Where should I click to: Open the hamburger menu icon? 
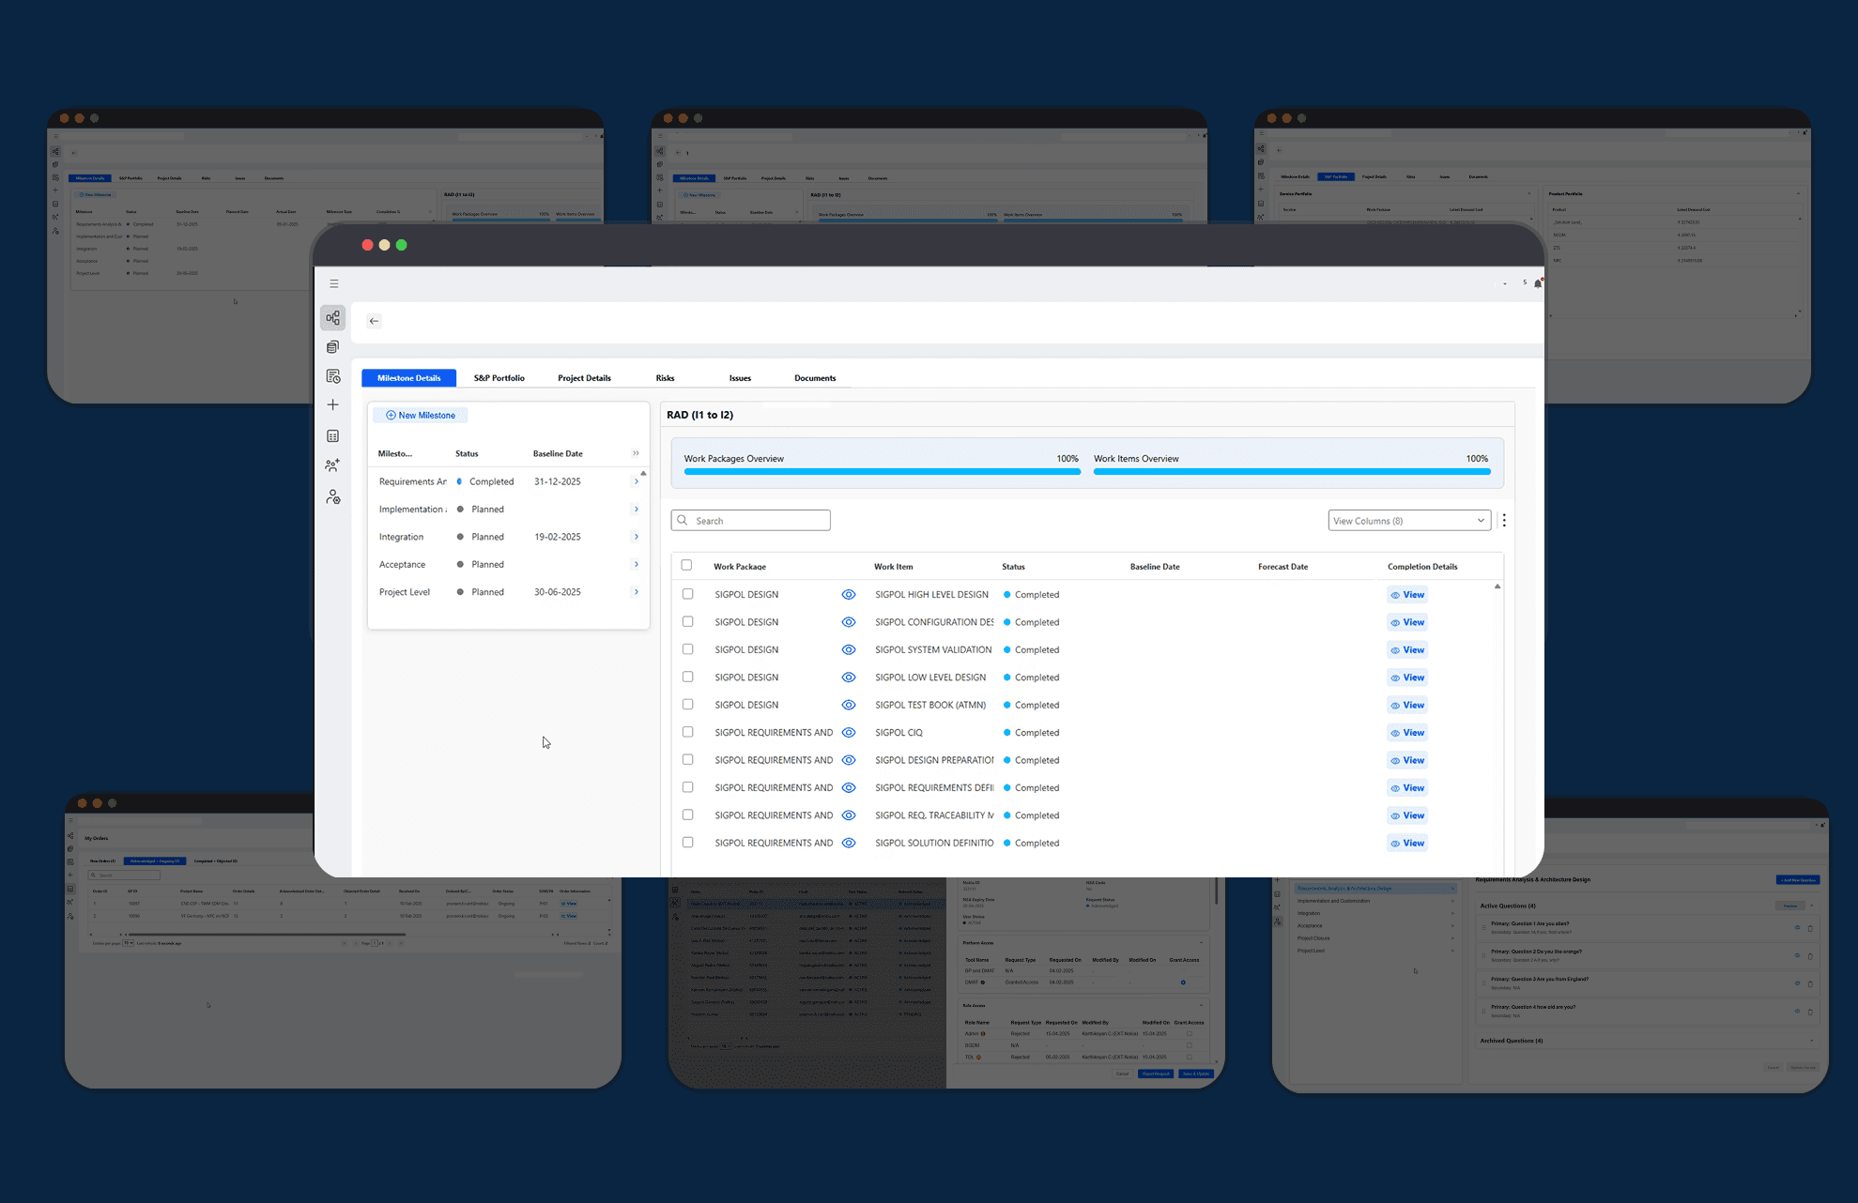click(x=333, y=283)
